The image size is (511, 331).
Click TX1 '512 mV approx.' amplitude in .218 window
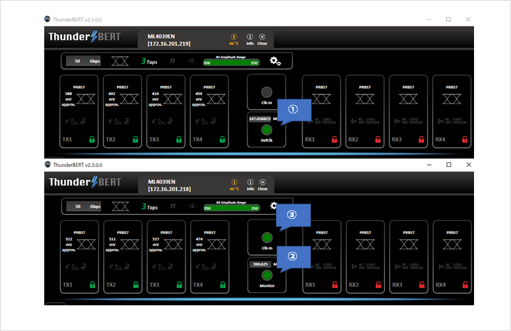(69, 245)
